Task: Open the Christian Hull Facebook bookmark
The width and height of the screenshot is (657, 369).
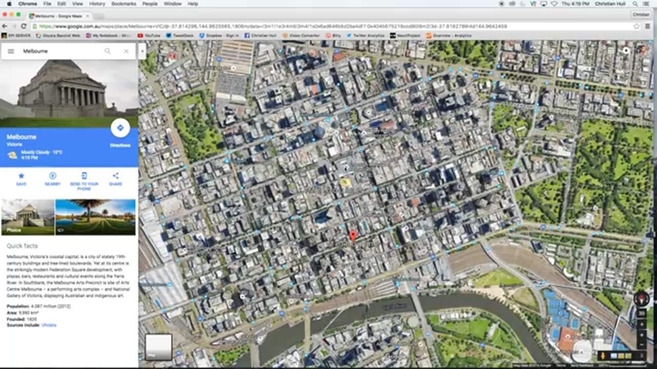Action: [261, 35]
